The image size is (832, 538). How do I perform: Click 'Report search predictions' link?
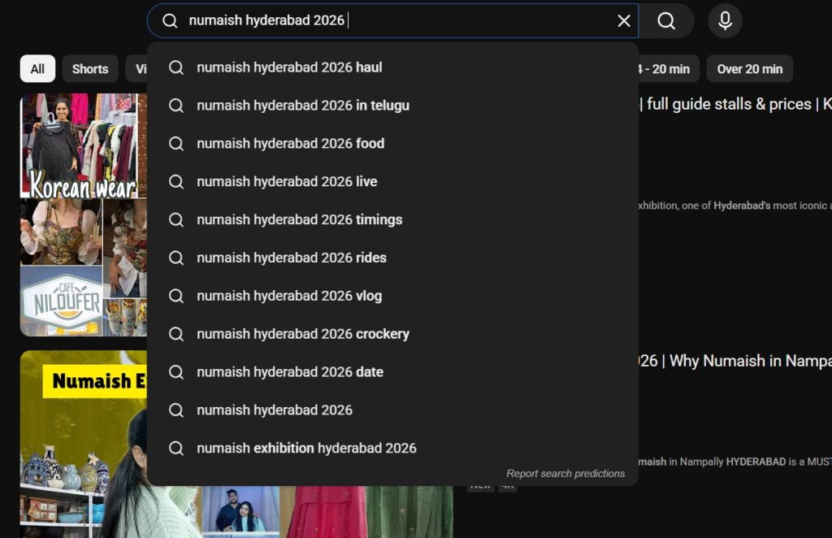565,474
